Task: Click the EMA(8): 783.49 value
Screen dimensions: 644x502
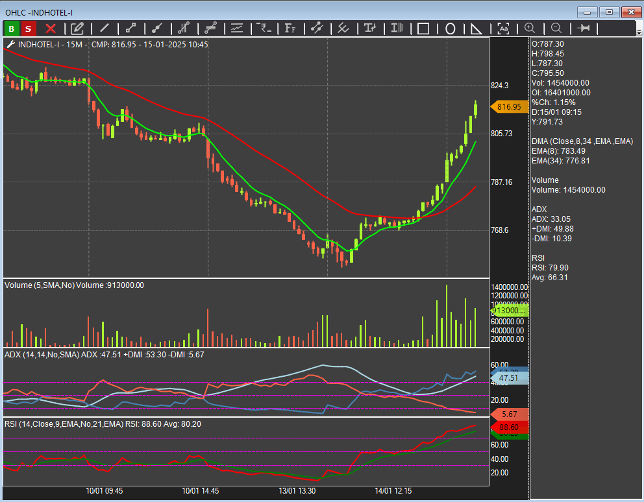Action: (x=558, y=151)
